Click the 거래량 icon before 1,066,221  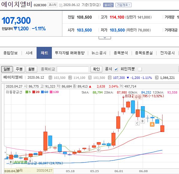pyautogui.click(x=157, y=78)
